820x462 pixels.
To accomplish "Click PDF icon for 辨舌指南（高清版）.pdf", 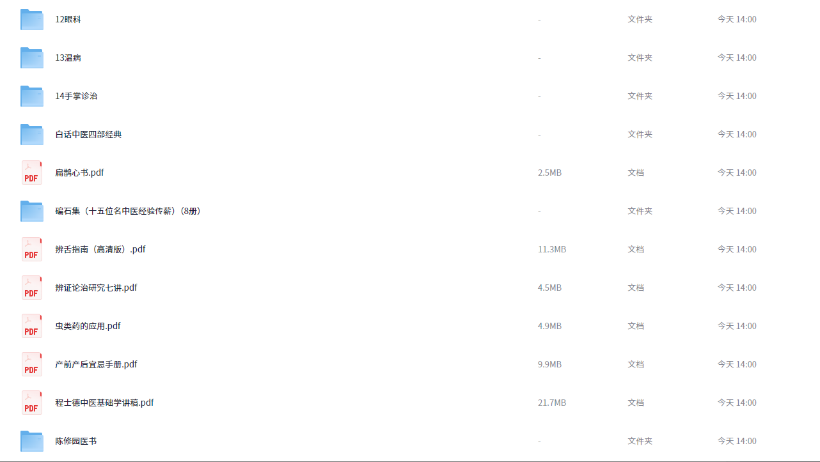I will [32, 249].
